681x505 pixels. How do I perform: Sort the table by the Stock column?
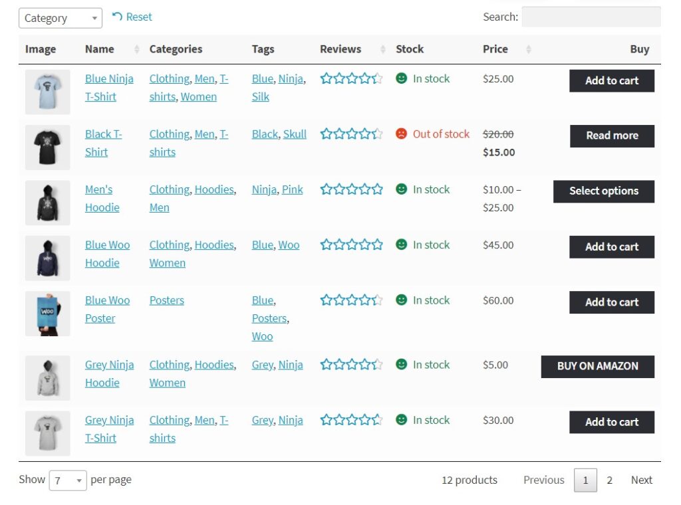pyautogui.click(x=409, y=49)
